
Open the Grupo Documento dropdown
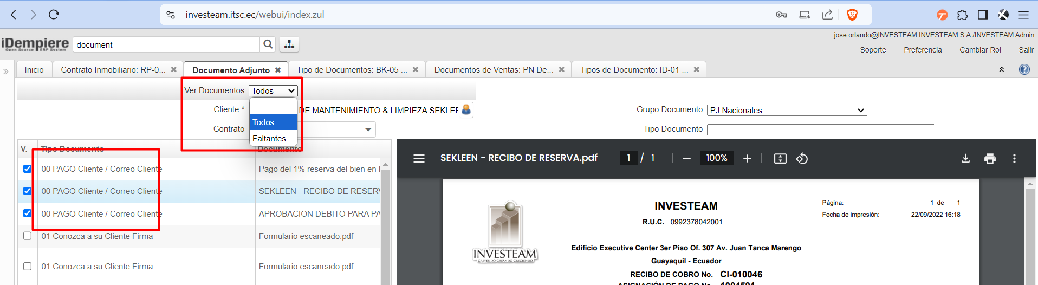[x=787, y=111]
